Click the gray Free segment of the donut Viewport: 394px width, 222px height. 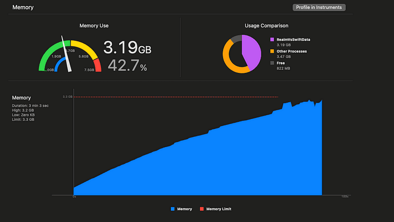click(236, 39)
